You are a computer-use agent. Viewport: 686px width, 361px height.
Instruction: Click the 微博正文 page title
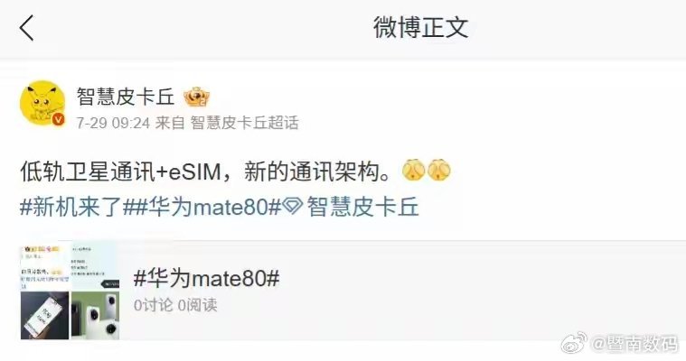tap(421, 27)
